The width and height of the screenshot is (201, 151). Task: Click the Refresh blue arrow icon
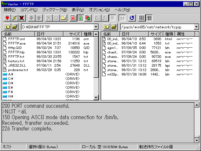pos(132,18)
